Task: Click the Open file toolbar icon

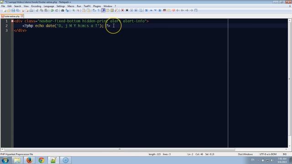Action: pos(9,10)
